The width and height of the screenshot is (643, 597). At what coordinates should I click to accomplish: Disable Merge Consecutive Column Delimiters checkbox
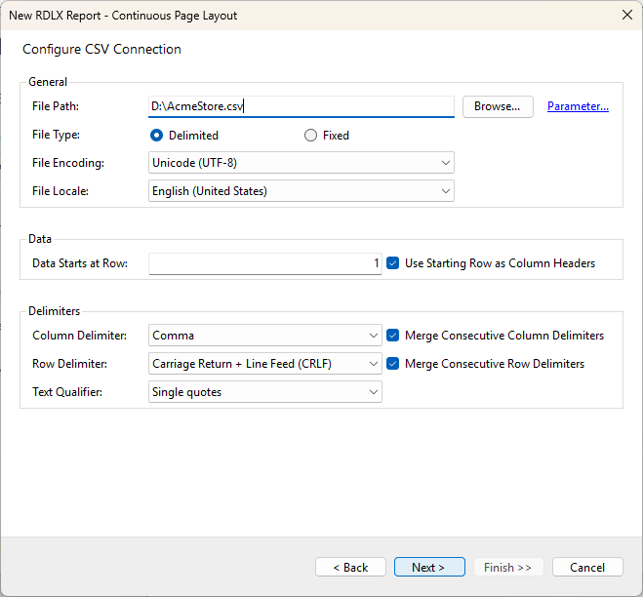point(393,336)
